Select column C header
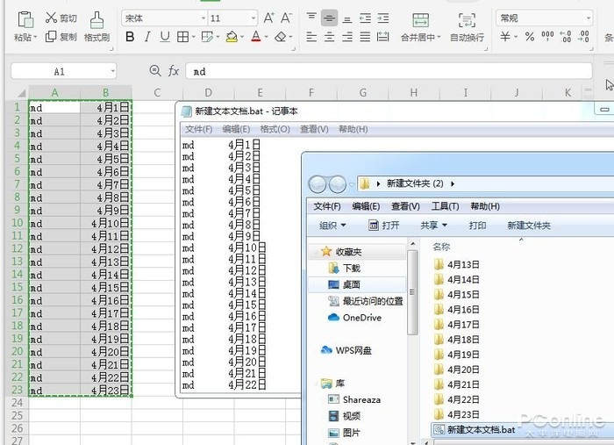 [157, 93]
